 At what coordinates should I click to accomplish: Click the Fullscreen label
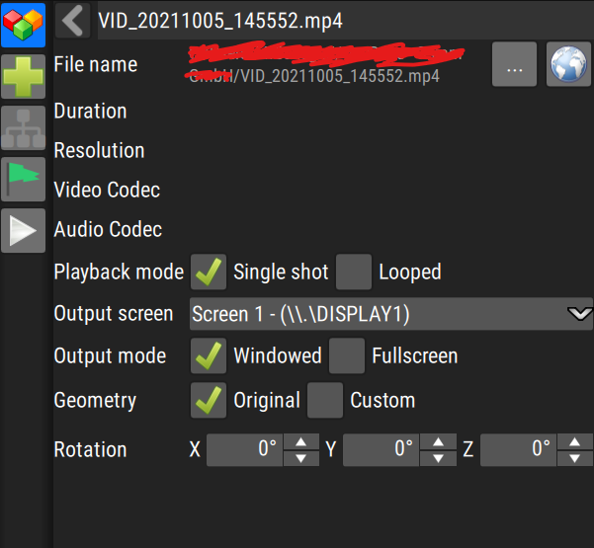pos(415,355)
